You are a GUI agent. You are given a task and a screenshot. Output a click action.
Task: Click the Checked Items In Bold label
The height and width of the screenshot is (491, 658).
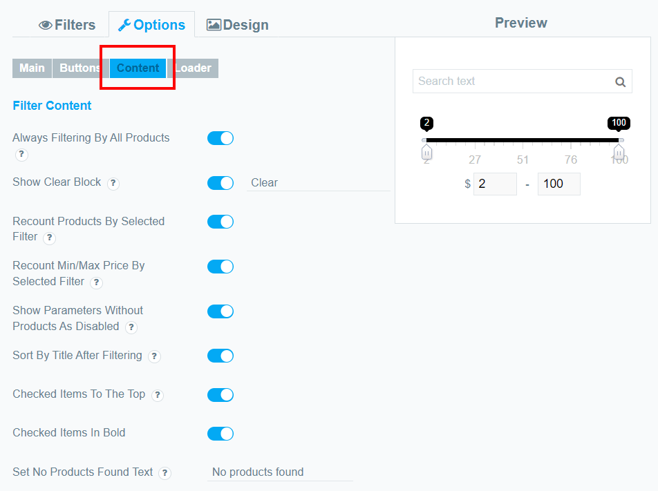(69, 433)
